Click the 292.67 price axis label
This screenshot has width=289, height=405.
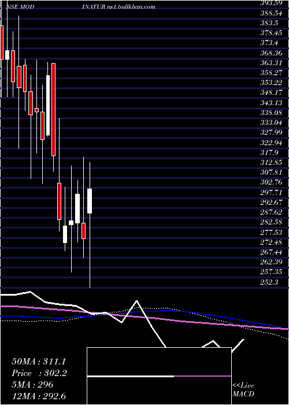272,203
